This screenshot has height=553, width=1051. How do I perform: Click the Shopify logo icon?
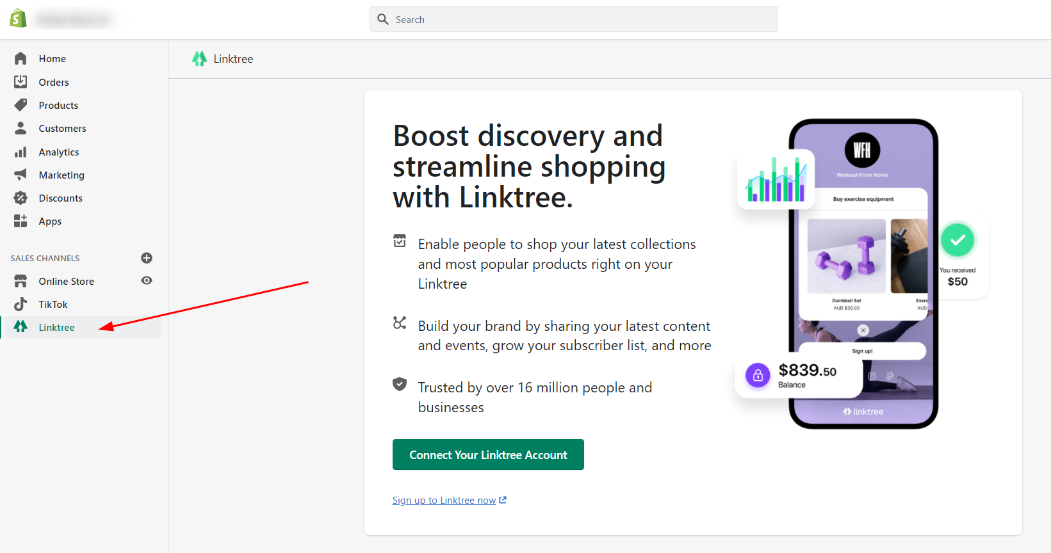(18, 19)
